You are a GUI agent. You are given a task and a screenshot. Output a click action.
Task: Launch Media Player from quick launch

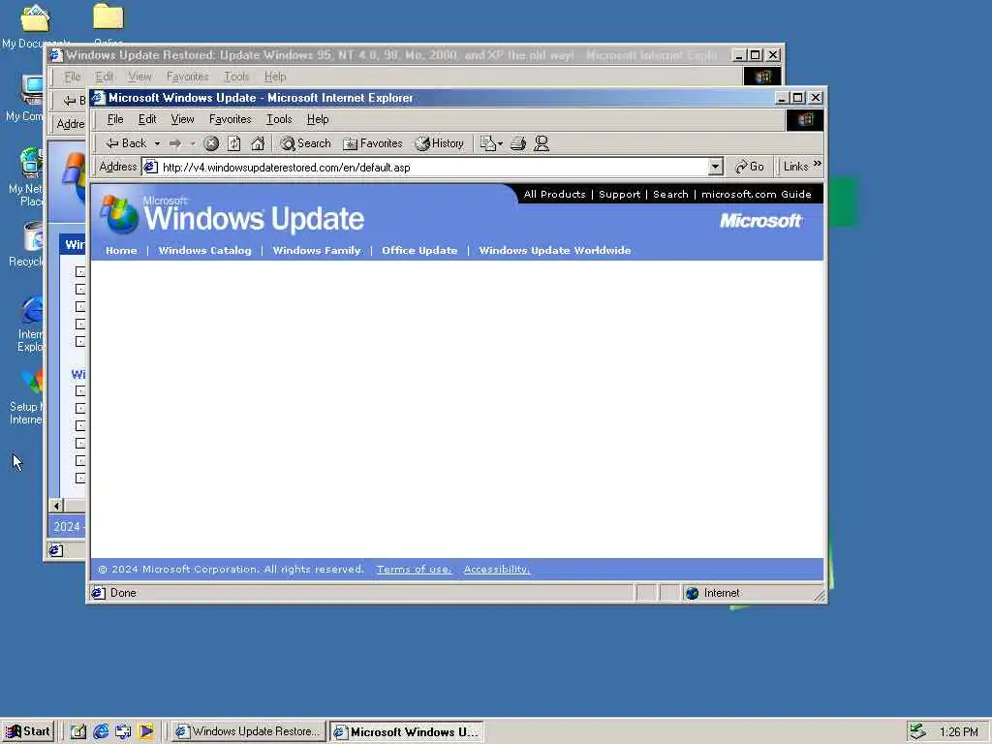(146, 731)
